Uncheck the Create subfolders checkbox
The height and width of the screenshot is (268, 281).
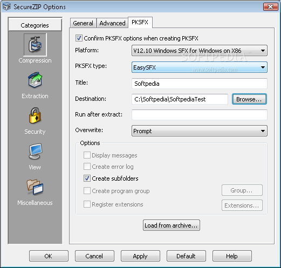coord(87,178)
